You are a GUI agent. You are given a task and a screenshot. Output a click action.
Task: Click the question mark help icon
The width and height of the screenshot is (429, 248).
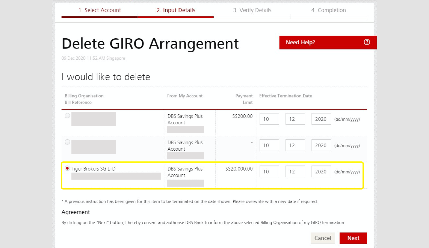point(367,42)
